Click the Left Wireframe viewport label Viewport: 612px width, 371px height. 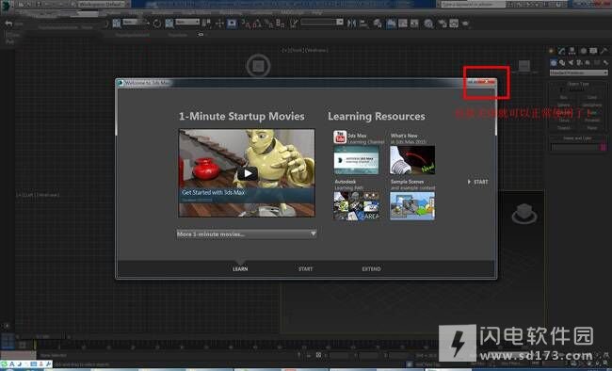coord(38,195)
